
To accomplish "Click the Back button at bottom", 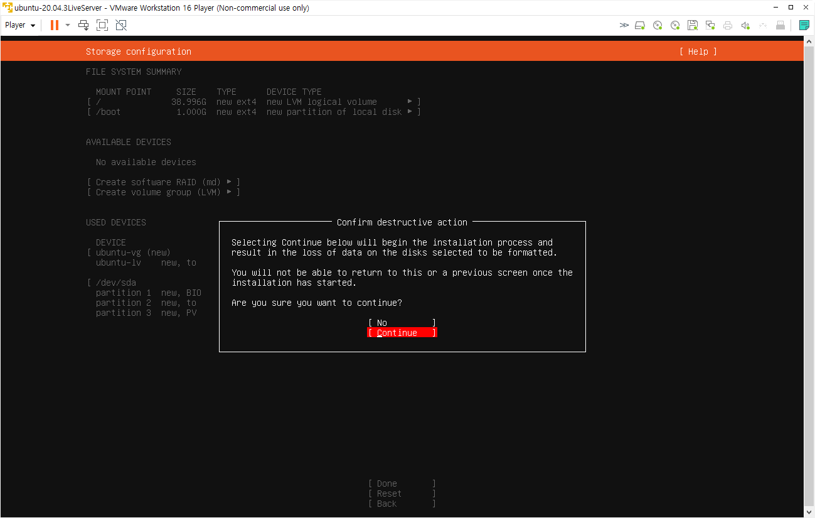I will (402, 504).
